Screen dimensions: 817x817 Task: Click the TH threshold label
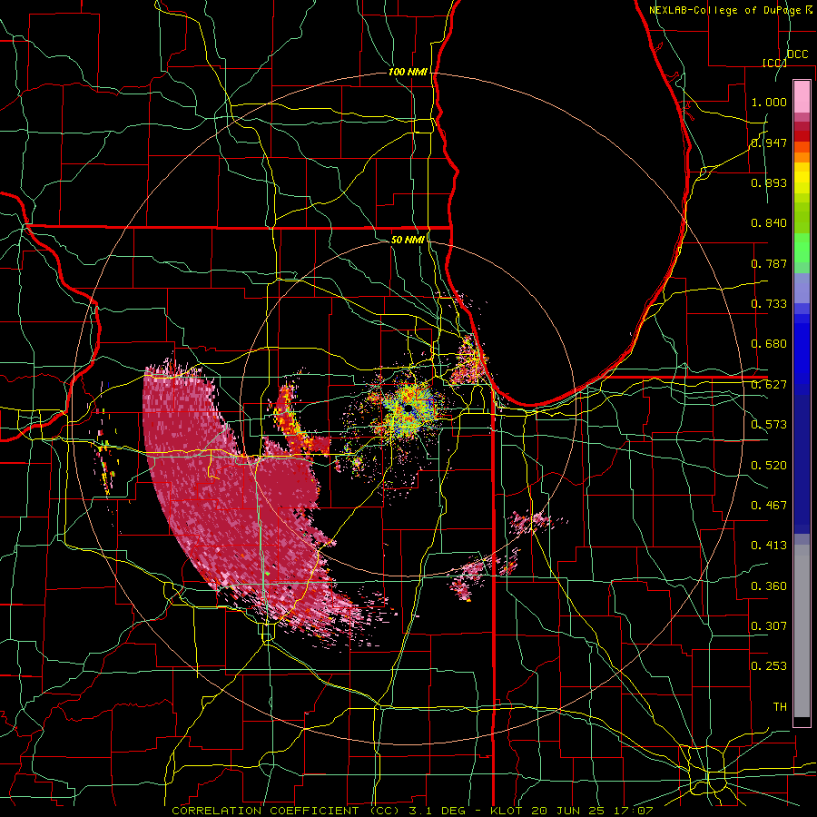780,706
